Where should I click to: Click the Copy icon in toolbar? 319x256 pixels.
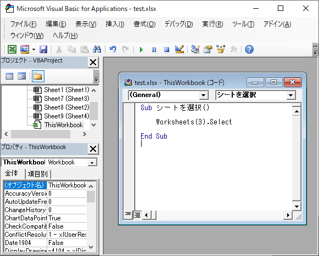(x=71, y=49)
